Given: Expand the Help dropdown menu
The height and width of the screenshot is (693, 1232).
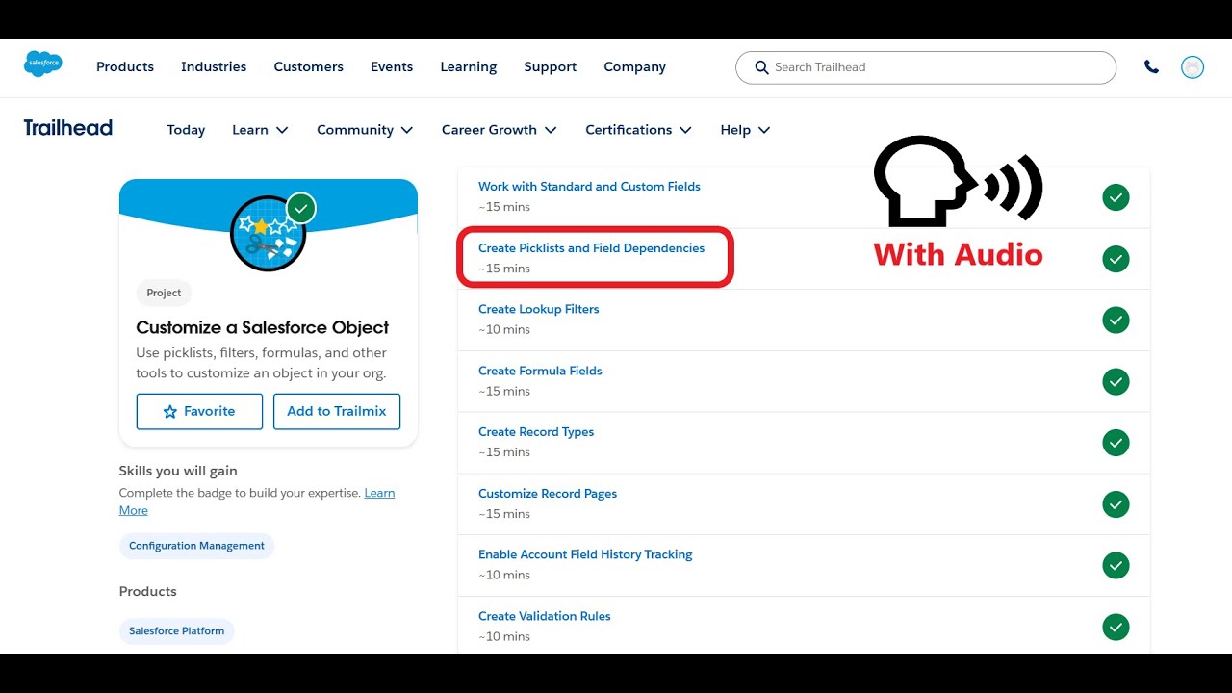Looking at the screenshot, I should (x=745, y=130).
